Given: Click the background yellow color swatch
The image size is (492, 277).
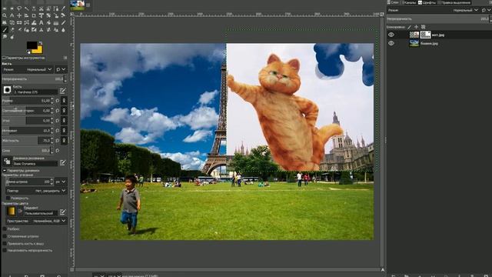Looking at the screenshot, I should coord(38,49).
